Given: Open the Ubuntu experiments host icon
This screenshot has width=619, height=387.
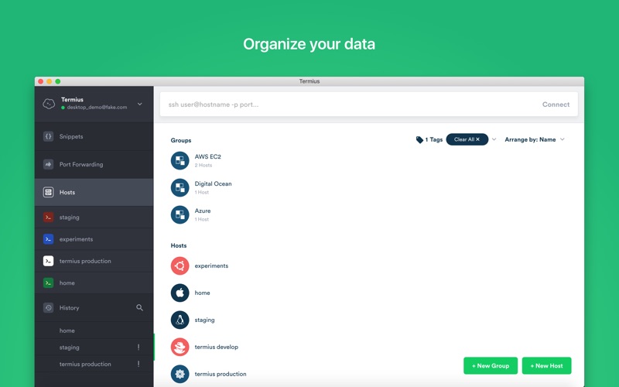Looking at the screenshot, I should [180, 266].
